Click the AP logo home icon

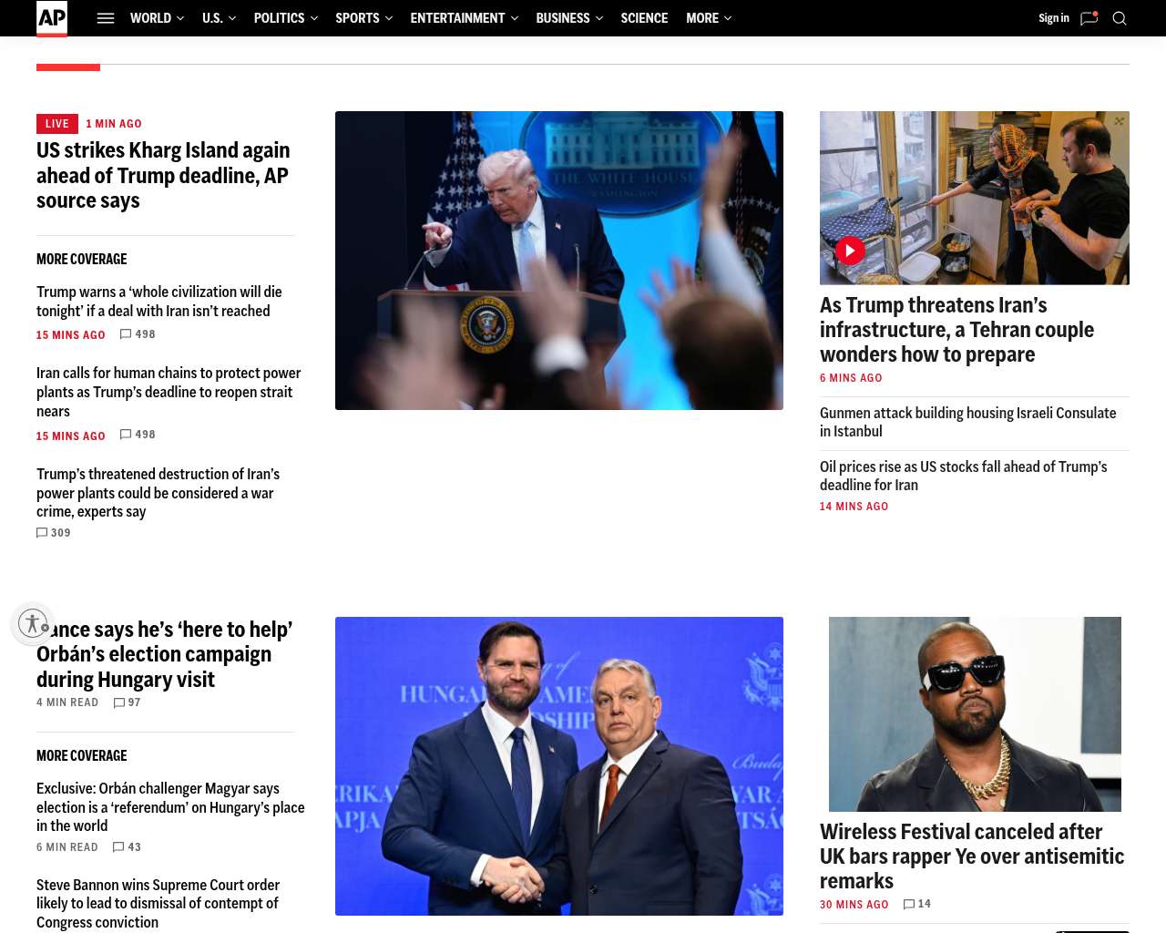(x=52, y=18)
